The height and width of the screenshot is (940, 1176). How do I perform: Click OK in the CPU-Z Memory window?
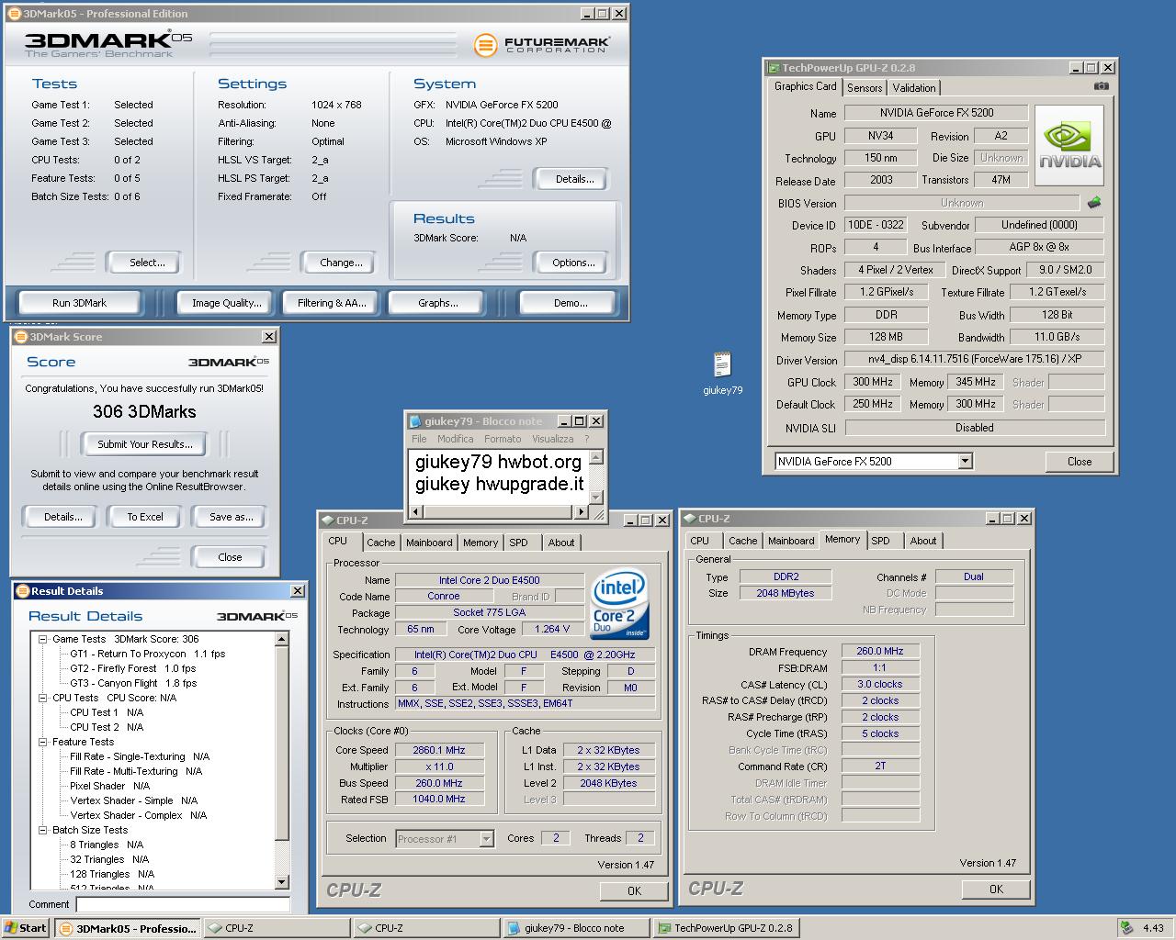(x=996, y=889)
